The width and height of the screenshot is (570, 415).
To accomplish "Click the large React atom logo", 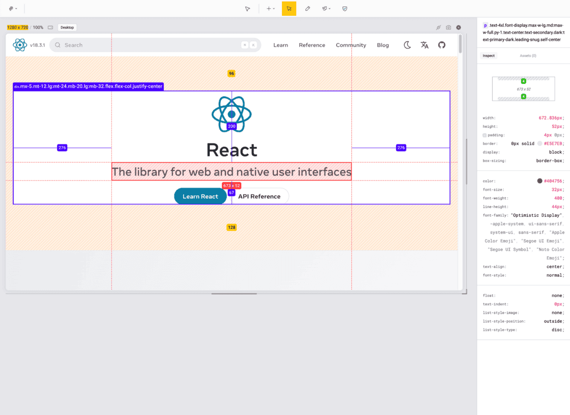I will tap(232, 114).
